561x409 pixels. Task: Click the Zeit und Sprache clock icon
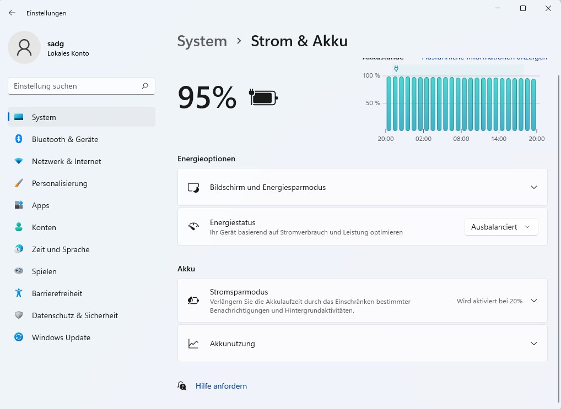click(19, 249)
